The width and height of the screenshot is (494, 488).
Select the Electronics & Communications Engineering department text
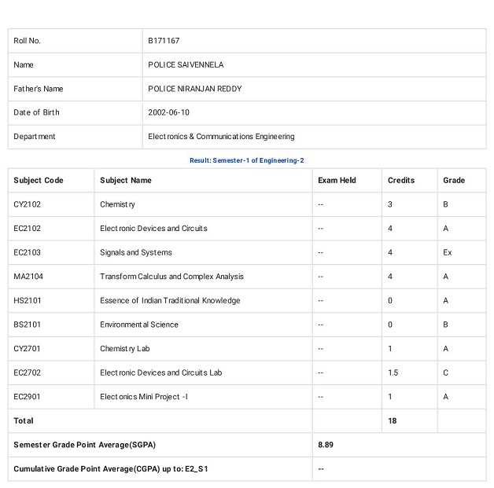pos(221,137)
